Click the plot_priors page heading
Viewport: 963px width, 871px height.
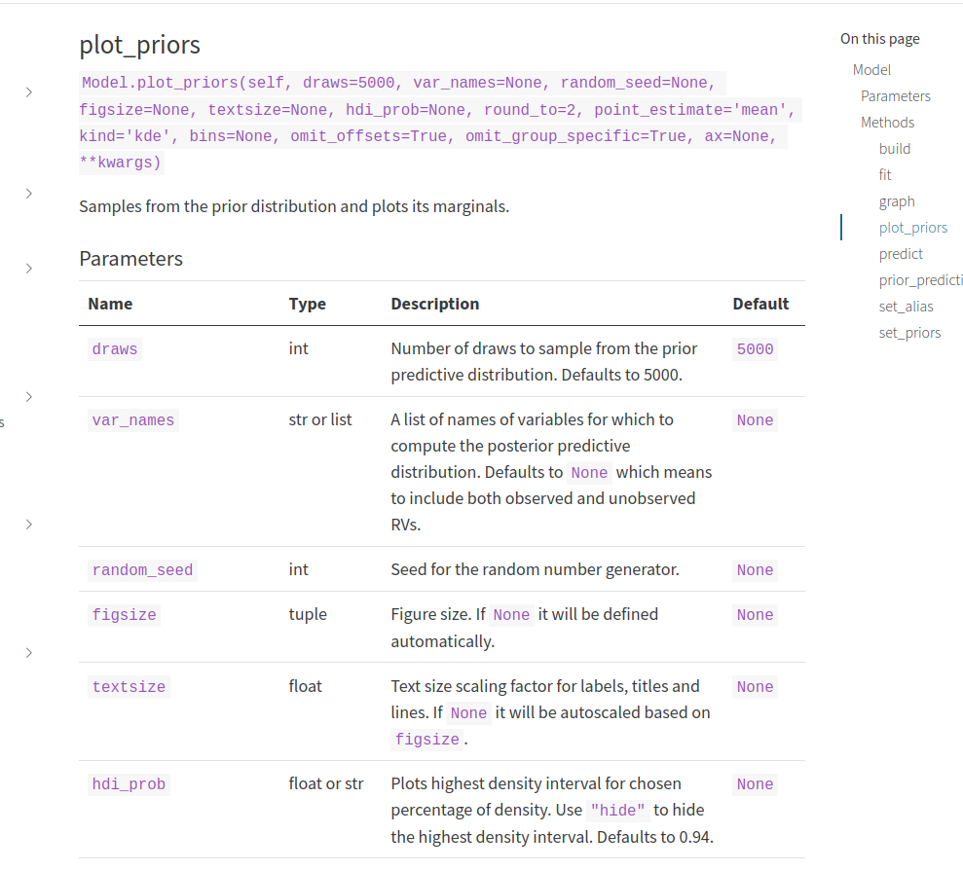(139, 45)
